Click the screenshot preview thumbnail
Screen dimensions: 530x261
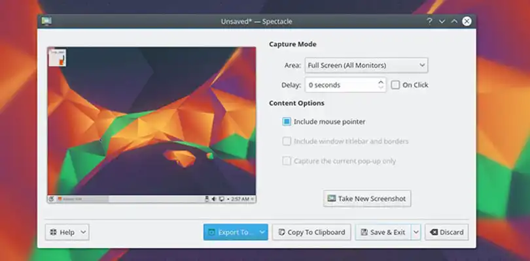151,125
